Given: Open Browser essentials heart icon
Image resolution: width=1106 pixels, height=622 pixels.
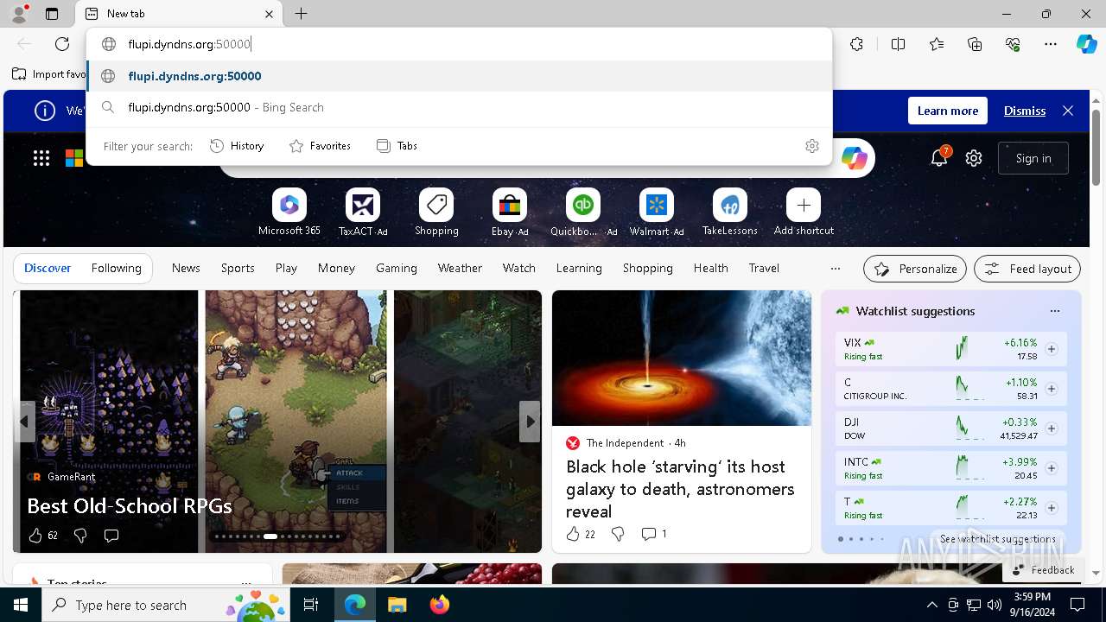Looking at the screenshot, I should 1013,44.
